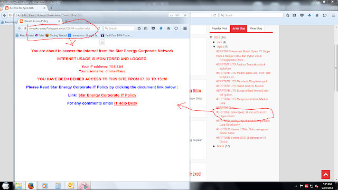The height and width of the screenshot is (190, 338).
Task: Click Fadli Zon bookmark in front window
Action: click(x=116, y=35)
